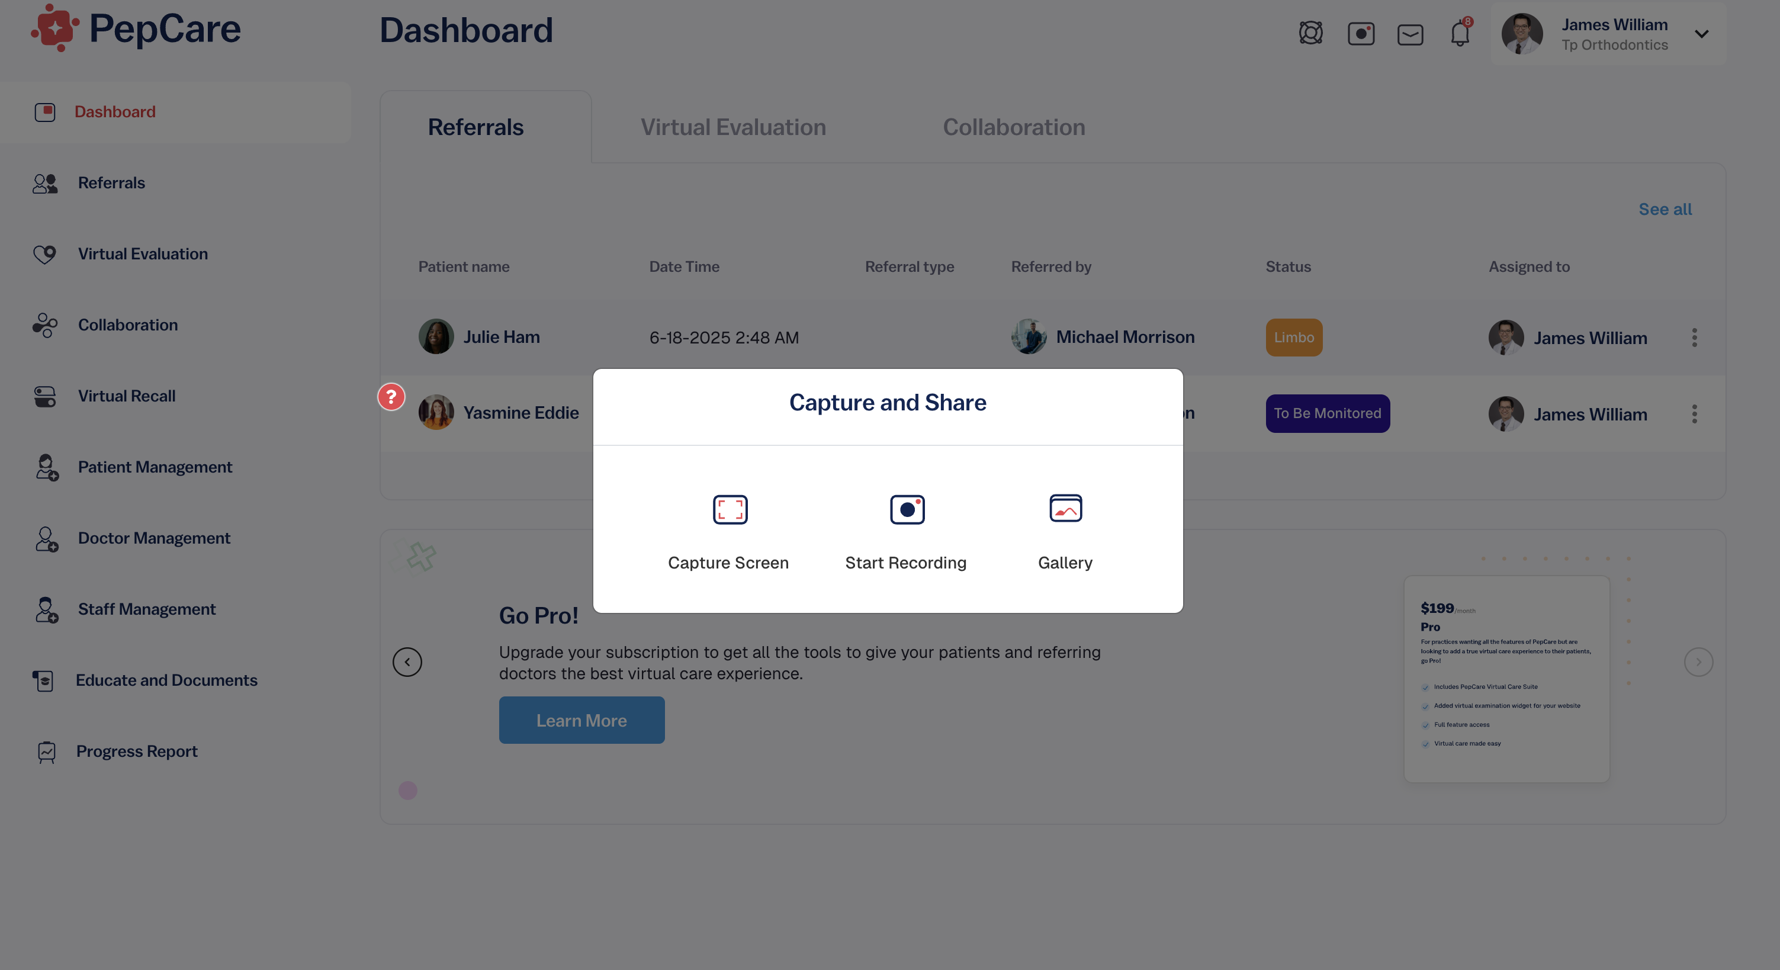Open the three-dot menu for Yasmine Eddie row
The height and width of the screenshot is (970, 1780).
pos(1694,414)
